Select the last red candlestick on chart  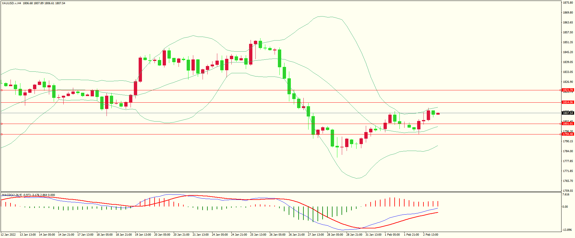click(x=438, y=114)
